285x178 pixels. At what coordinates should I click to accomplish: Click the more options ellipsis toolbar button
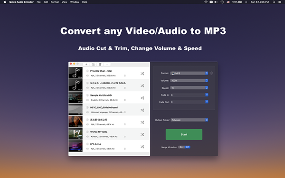(107, 64)
